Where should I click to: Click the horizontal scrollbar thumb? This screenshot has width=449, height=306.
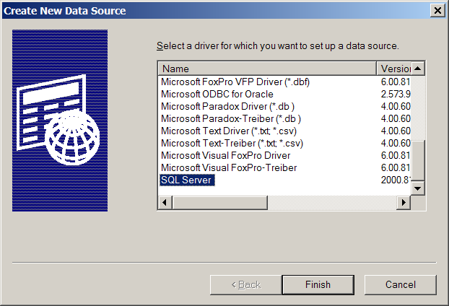click(220, 202)
